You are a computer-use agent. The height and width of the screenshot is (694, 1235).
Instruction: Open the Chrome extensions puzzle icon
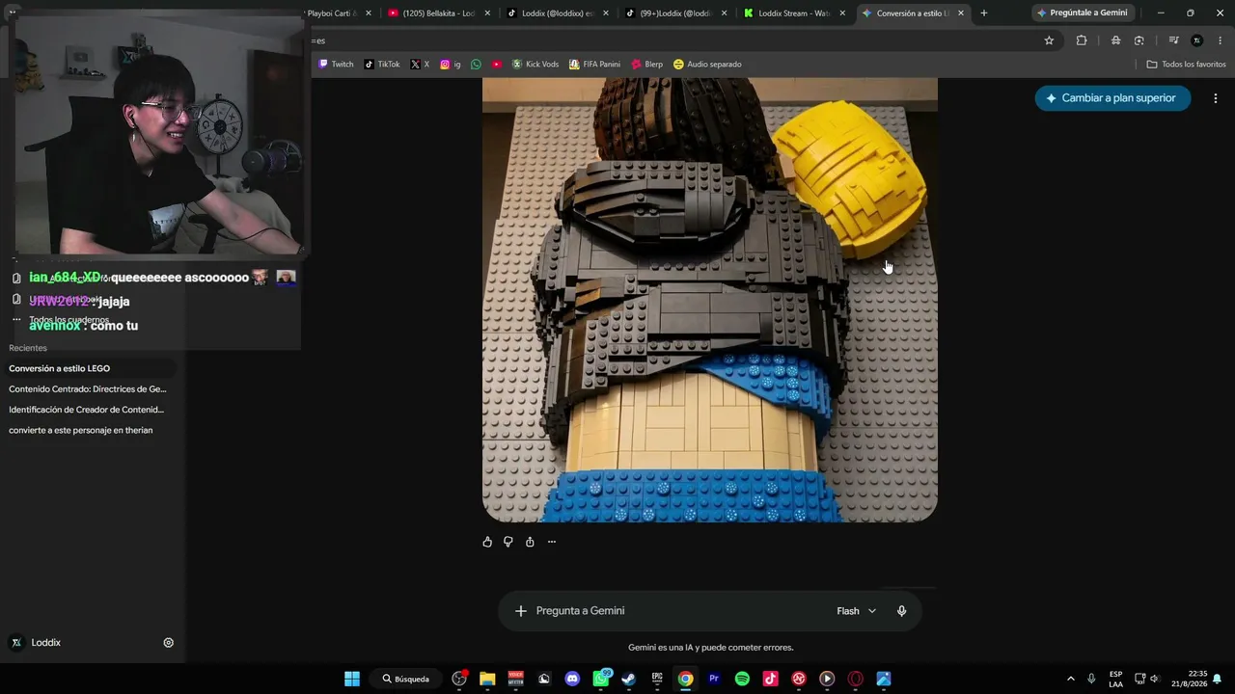tap(1082, 40)
